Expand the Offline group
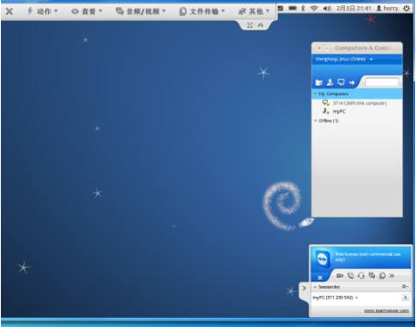Viewport: 416px width, 327px height. pos(315,120)
